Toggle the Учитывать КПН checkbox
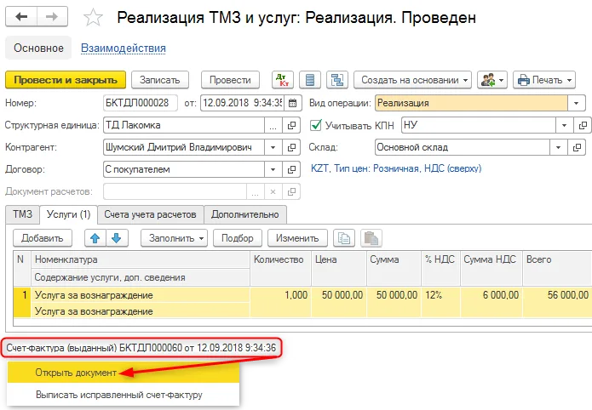Image resolution: width=592 pixels, height=410 pixels. click(x=316, y=125)
